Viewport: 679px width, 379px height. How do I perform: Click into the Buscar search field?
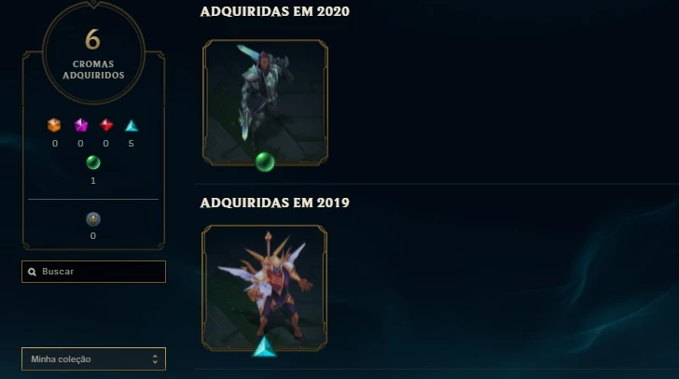pos(93,272)
